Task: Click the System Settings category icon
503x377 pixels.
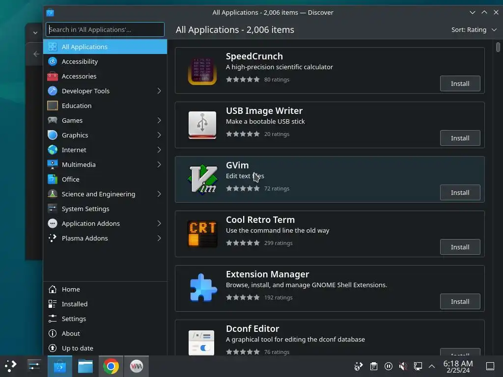Action: (x=52, y=209)
